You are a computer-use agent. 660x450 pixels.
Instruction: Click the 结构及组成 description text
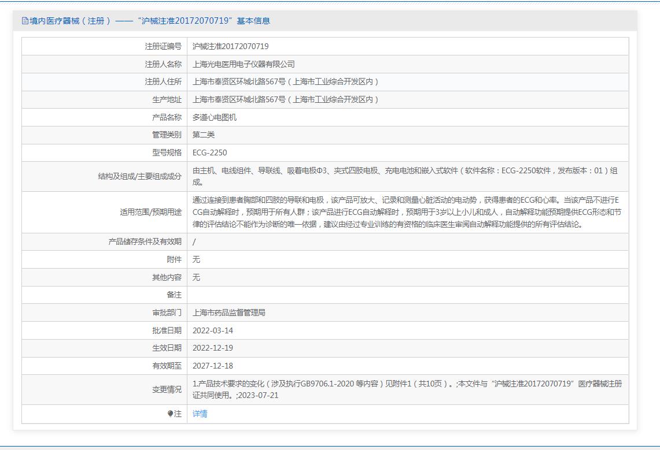pos(405,176)
